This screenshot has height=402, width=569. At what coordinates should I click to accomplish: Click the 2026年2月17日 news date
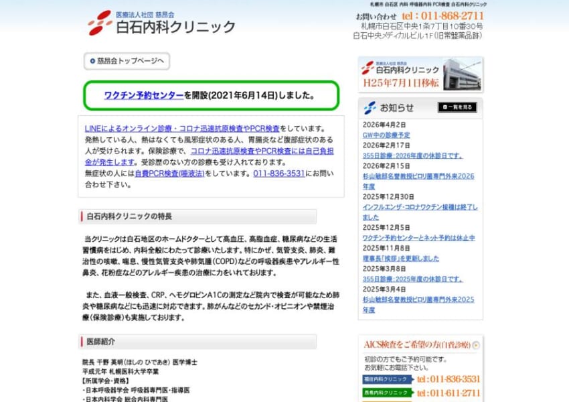click(386, 145)
